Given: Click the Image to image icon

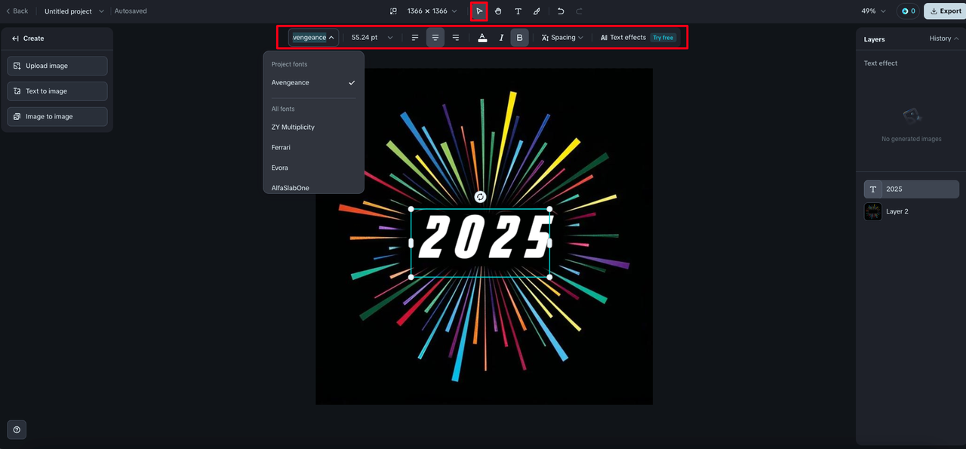Looking at the screenshot, I should pos(17,117).
